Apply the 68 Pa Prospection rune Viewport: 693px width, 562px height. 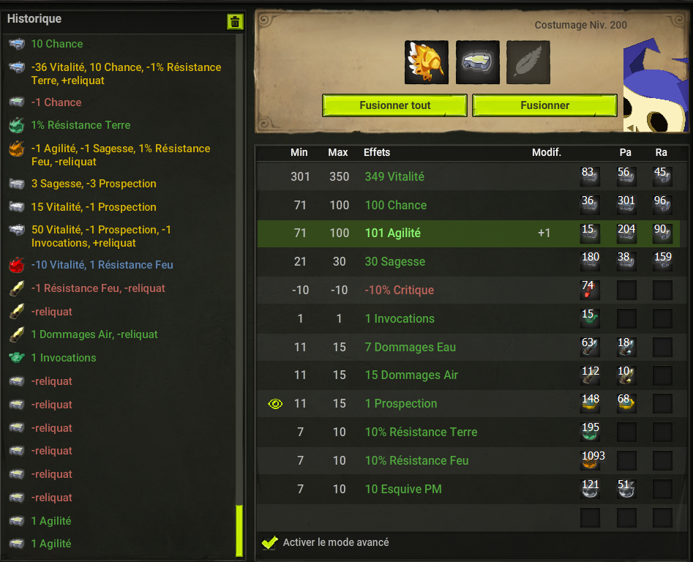point(626,403)
